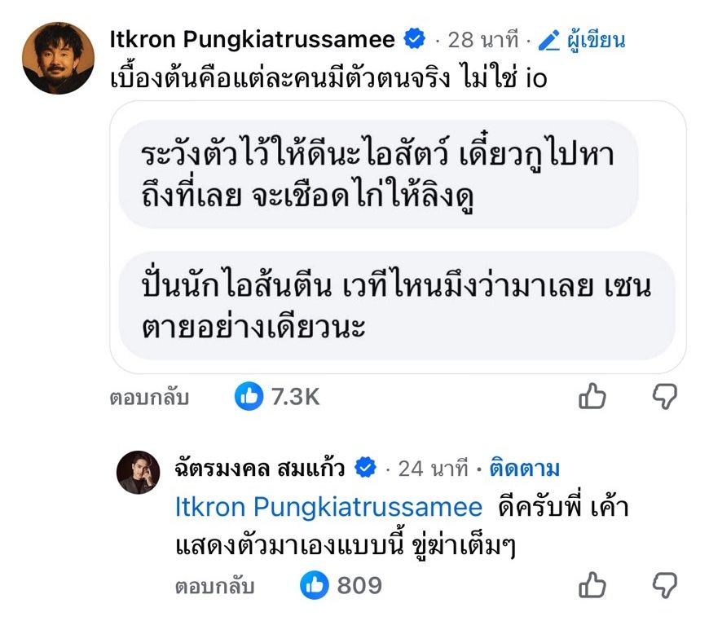Visit the ฉัตรมงคล สมแก้ว profile name link
Viewport: 709px width, 621px height.
[x=260, y=469]
